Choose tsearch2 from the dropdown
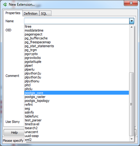 [x=77, y=128]
